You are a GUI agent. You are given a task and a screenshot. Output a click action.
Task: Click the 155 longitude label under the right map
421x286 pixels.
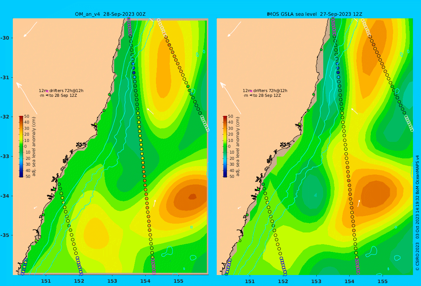(383, 281)
